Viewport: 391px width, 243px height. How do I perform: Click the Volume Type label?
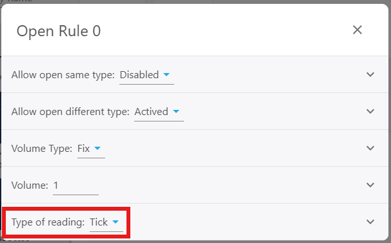pyautogui.click(x=42, y=149)
